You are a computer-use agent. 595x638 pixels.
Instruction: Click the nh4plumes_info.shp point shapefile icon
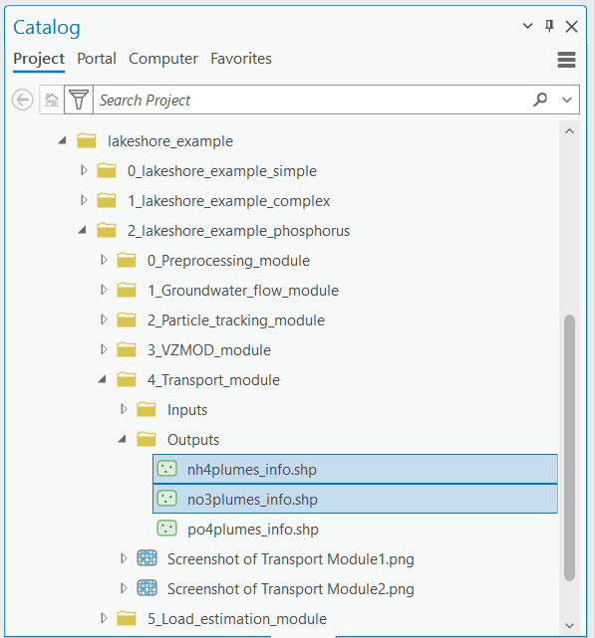click(x=167, y=469)
